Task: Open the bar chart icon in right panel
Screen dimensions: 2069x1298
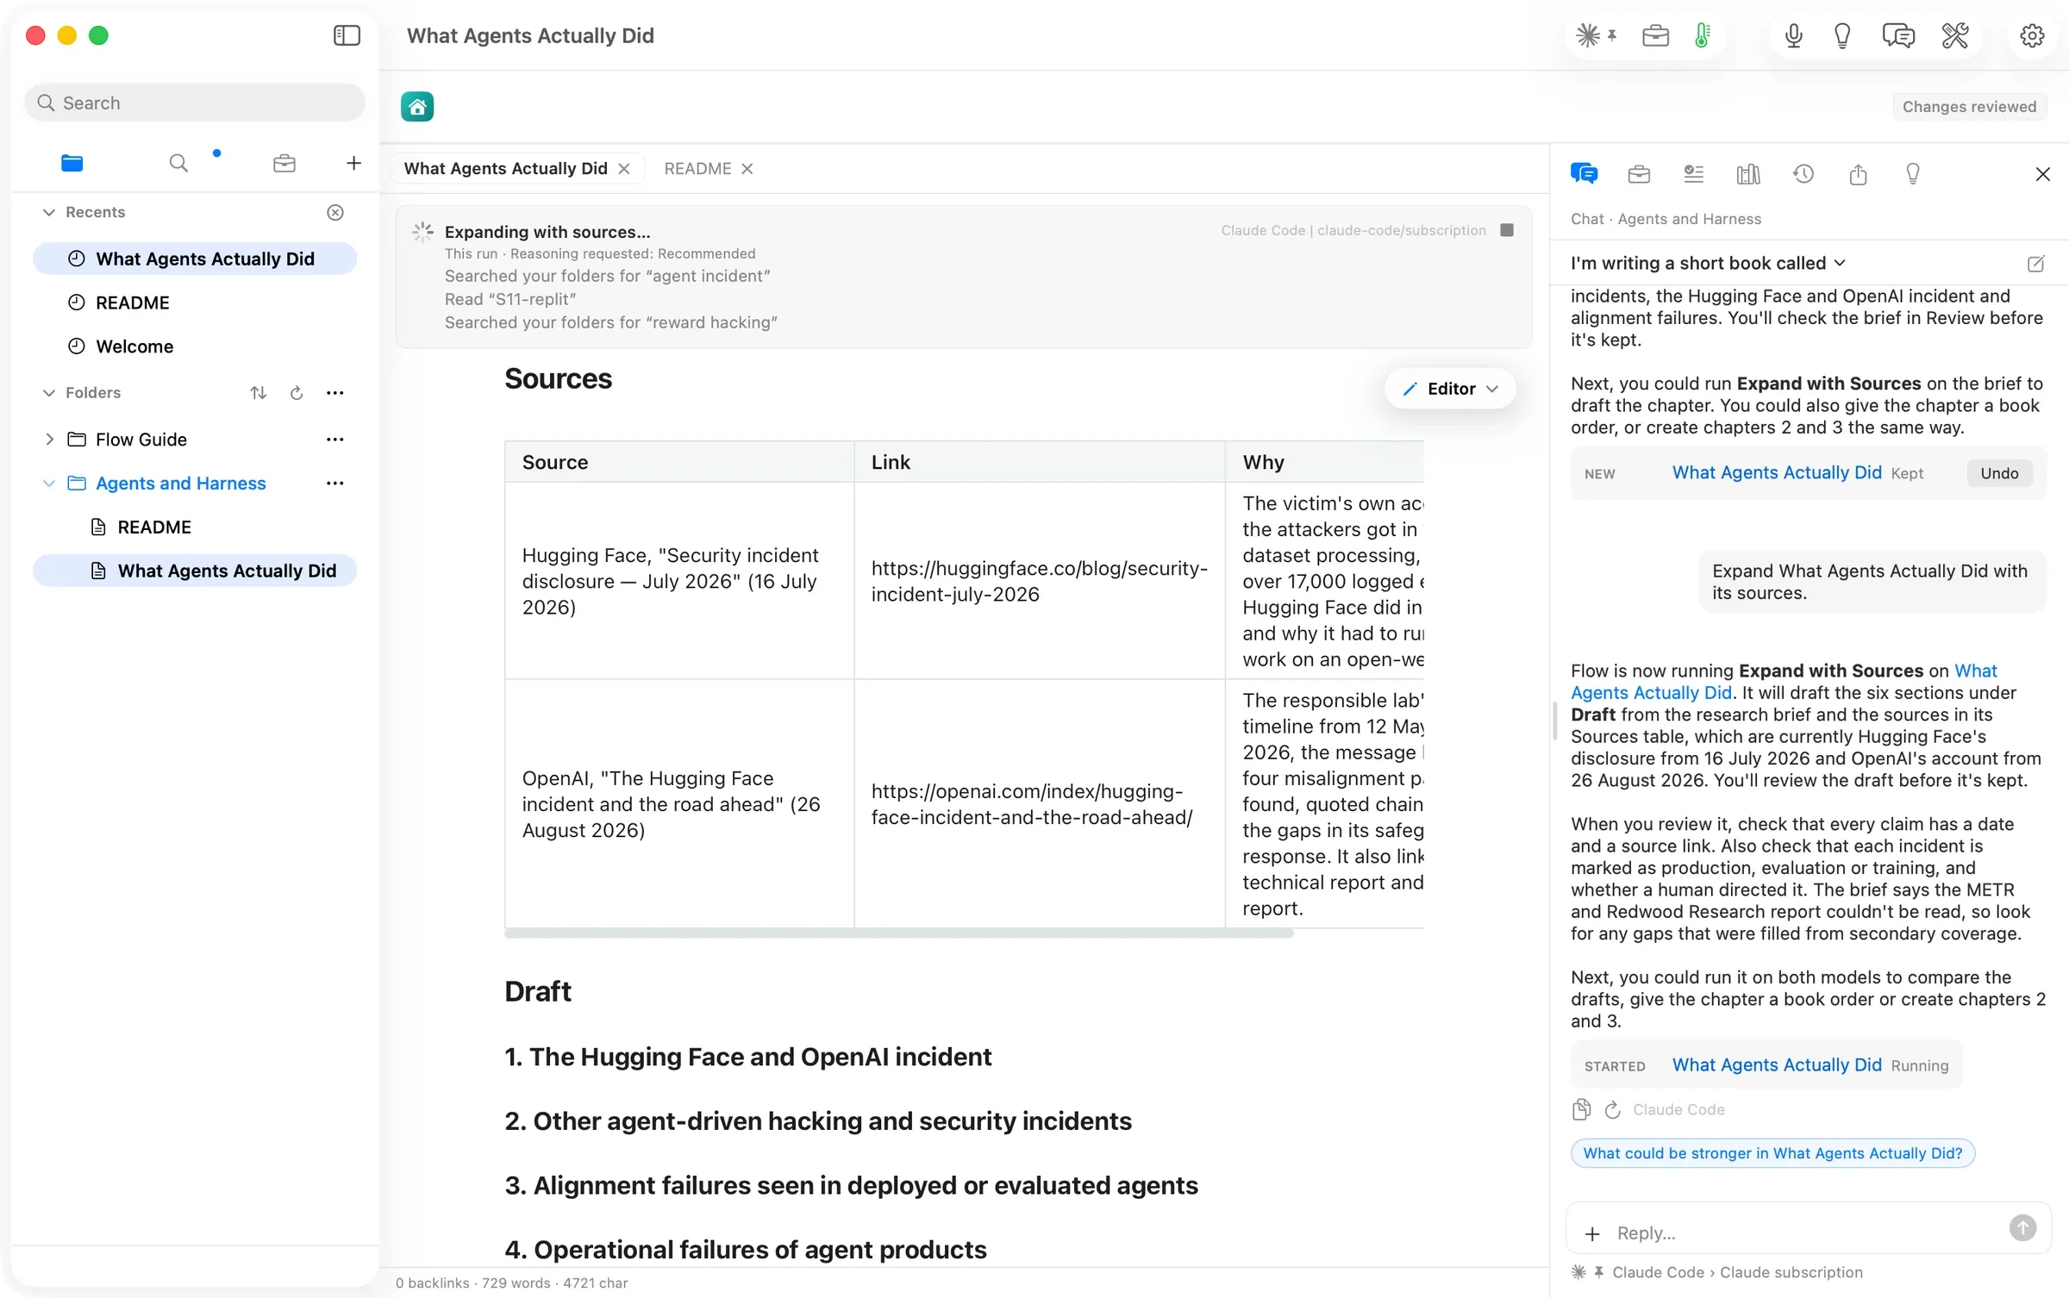Action: (x=1748, y=174)
